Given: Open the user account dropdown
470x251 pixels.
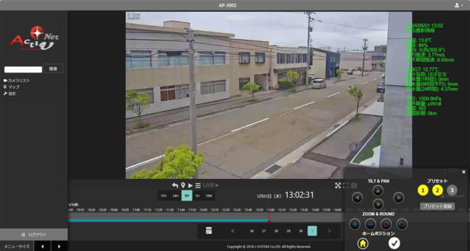Looking at the screenshot, I should [x=458, y=5].
